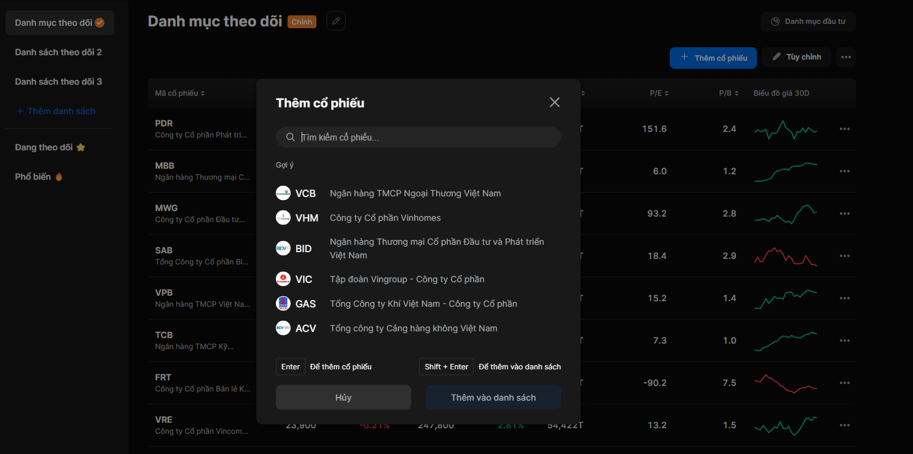Click the GAS company logo icon
The width and height of the screenshot is (913, 454).
(283, 304)
